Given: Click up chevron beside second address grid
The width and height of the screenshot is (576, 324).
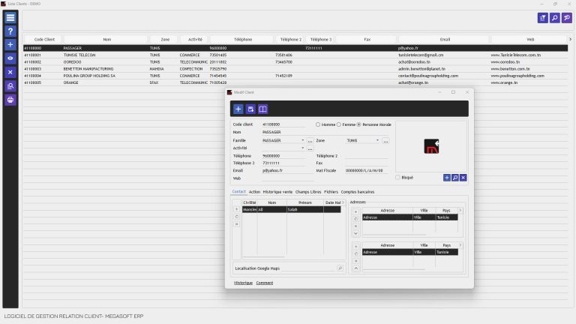Looking at the screenshot, I should (355, 268).
